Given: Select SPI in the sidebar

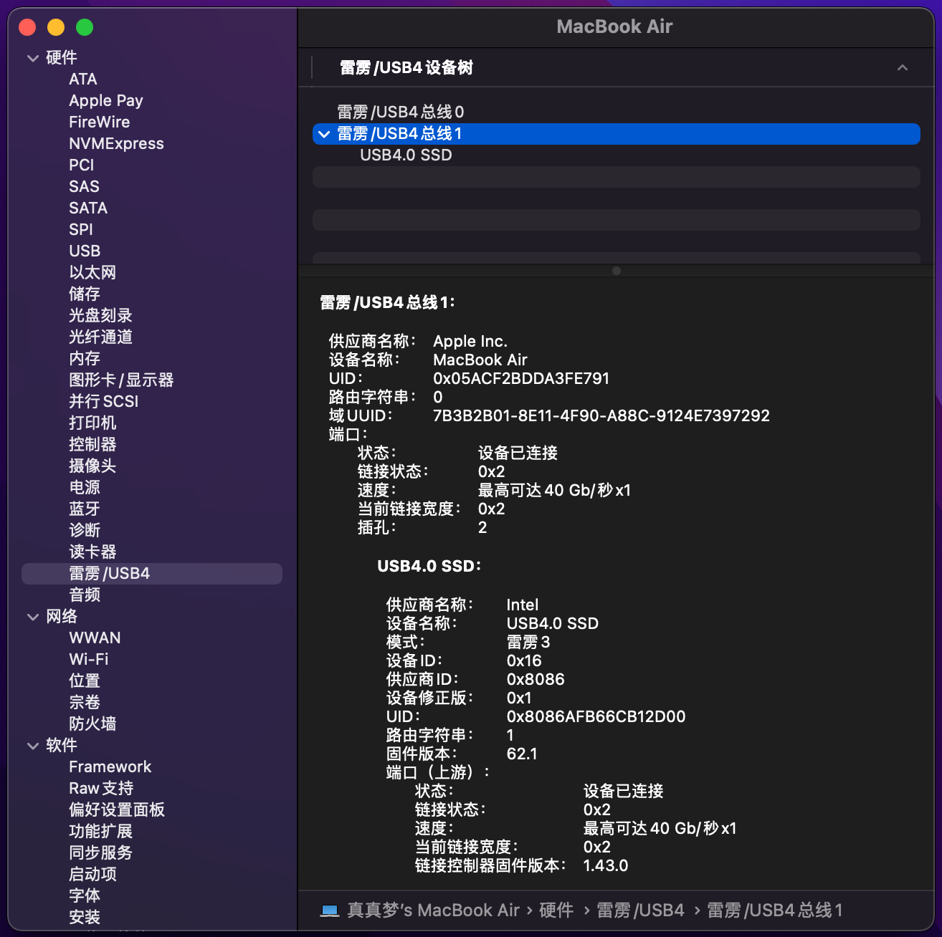Looking at the screenshot, I should [x=81, y=230].
